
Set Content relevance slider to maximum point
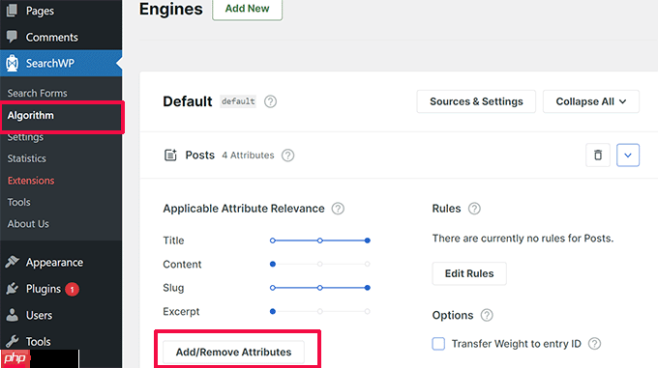367,265
